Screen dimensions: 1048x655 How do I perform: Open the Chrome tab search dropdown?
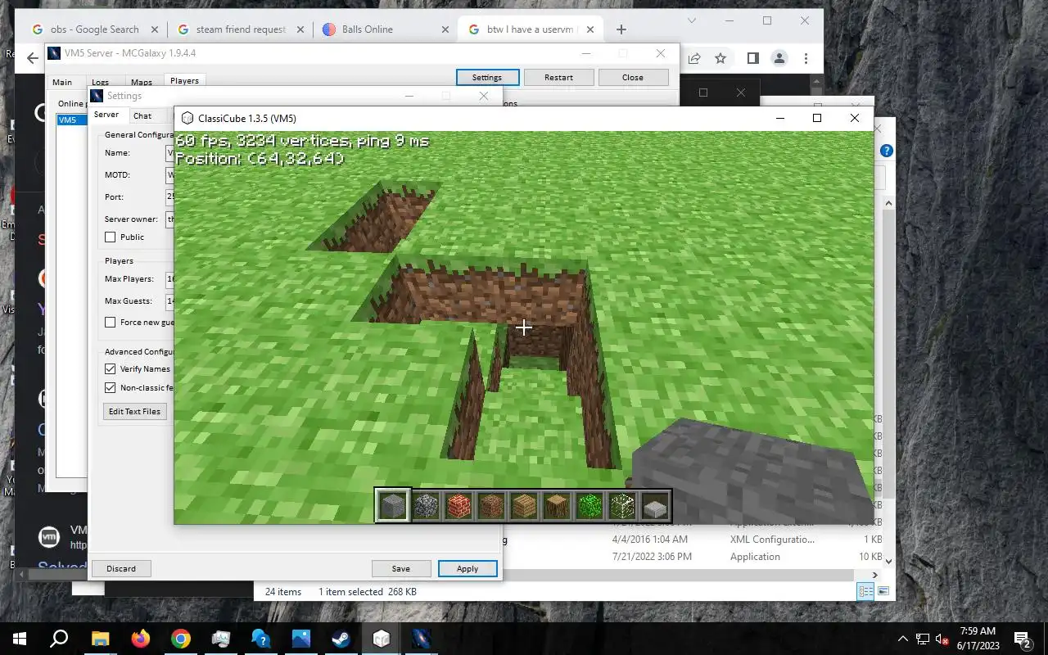coord(692,20)
